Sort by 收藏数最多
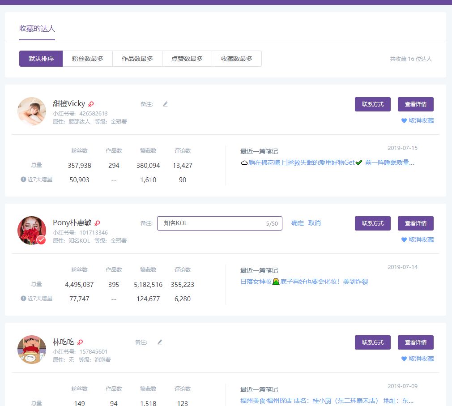This screenshot has height=406, width=452. 237,59
